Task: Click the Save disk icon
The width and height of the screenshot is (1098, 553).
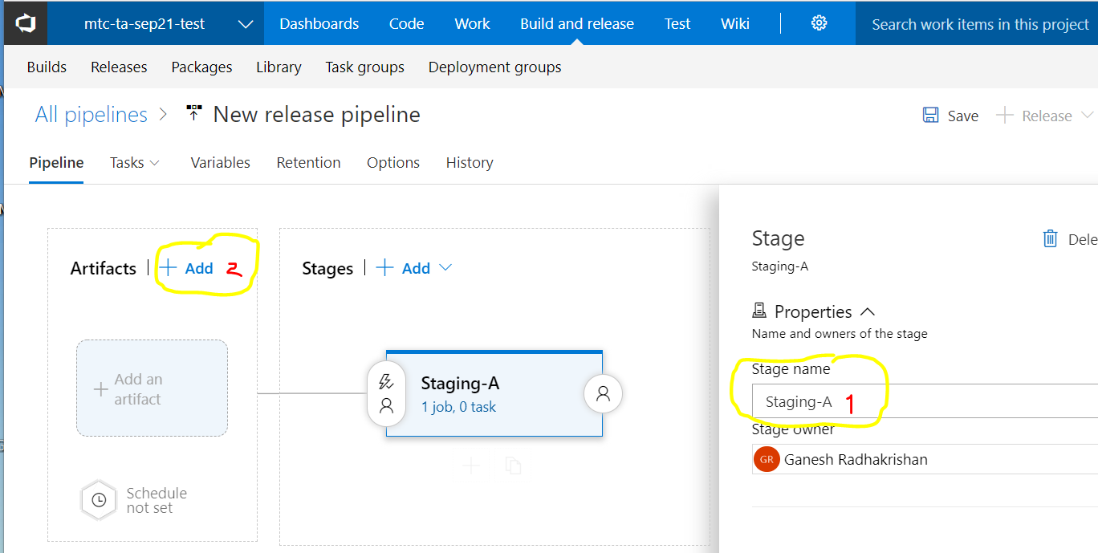Action: click(931, 116)
